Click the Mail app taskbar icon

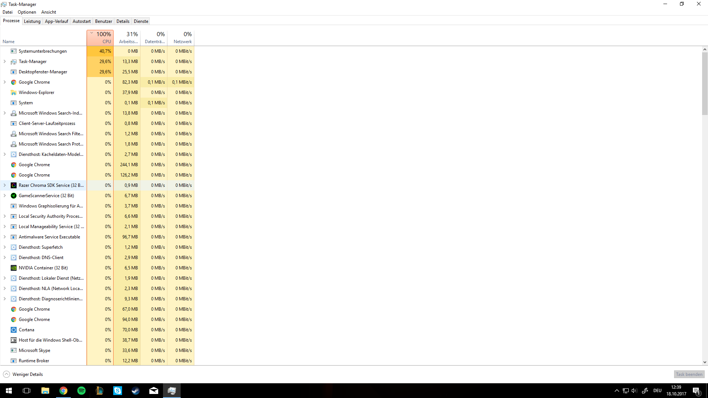pyautogui.click(x=154, y=391)
